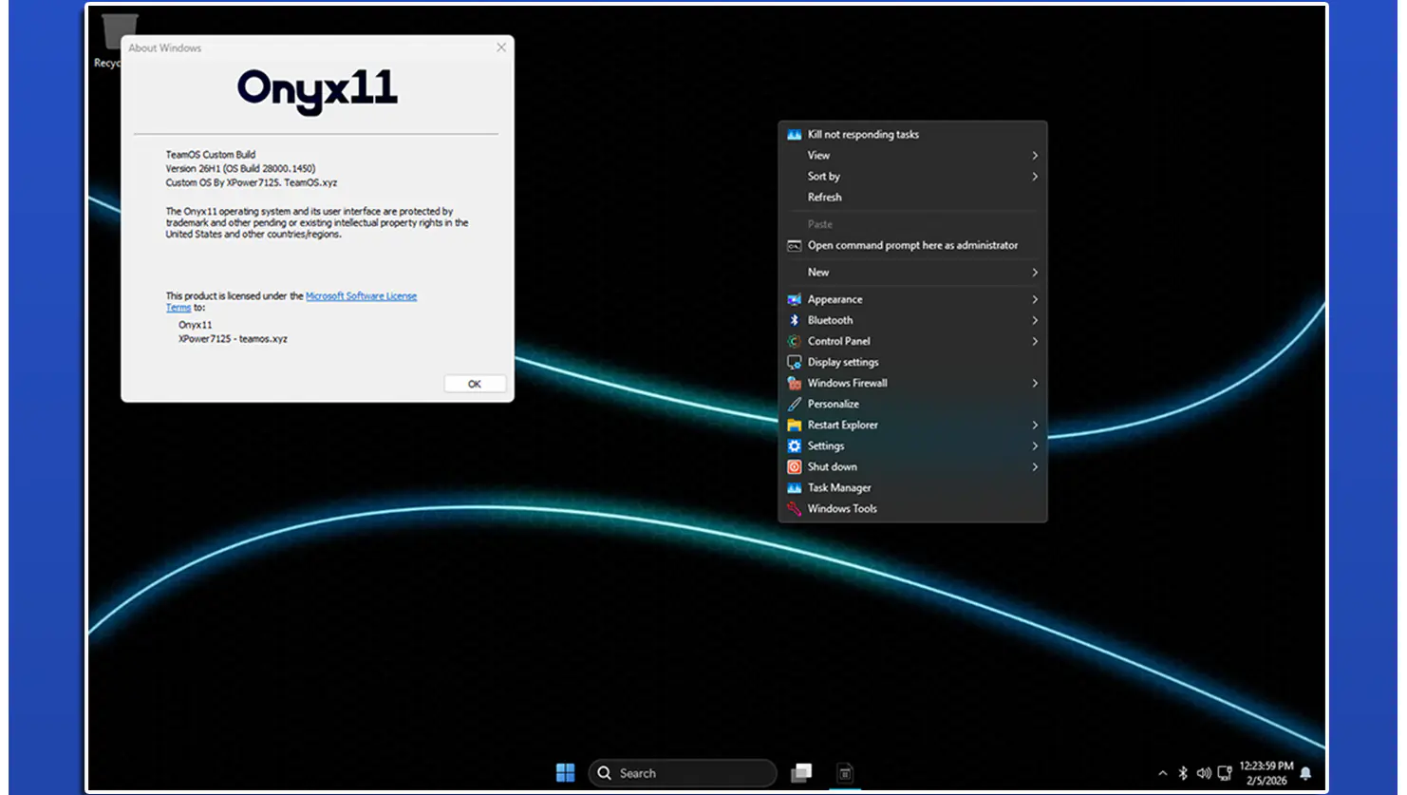Expand the Appearance submenu arrow
This screenshot has height=795, width=1407.
click(1035, 299)
